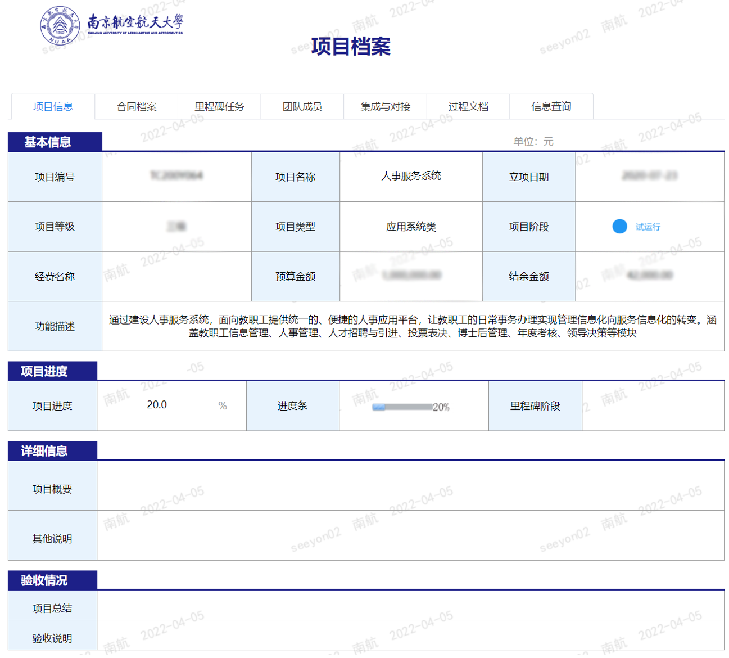Click the 试运行 stage link
Screen dimensions: 729x658
coord(648,227)
